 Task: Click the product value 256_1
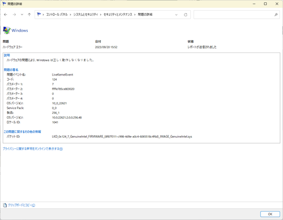[x=55, y=113]
